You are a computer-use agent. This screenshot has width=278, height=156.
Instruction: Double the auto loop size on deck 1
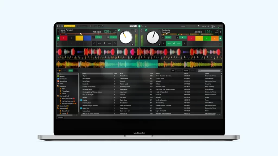pyautogui.click(x=115, y=43)
